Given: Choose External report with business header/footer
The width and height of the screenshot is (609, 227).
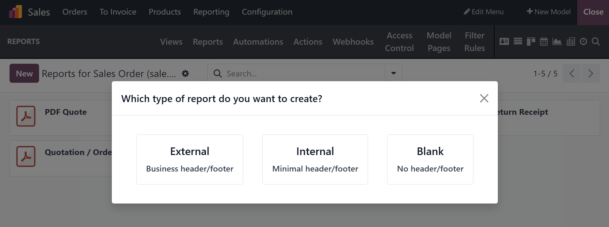Looking at the screenshot, I should (190, 159).
